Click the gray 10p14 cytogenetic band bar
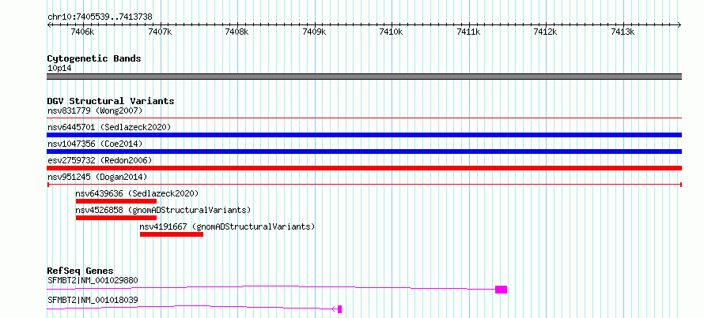The width and height of the screenshot is (704, 318). (x=364, y=77)
